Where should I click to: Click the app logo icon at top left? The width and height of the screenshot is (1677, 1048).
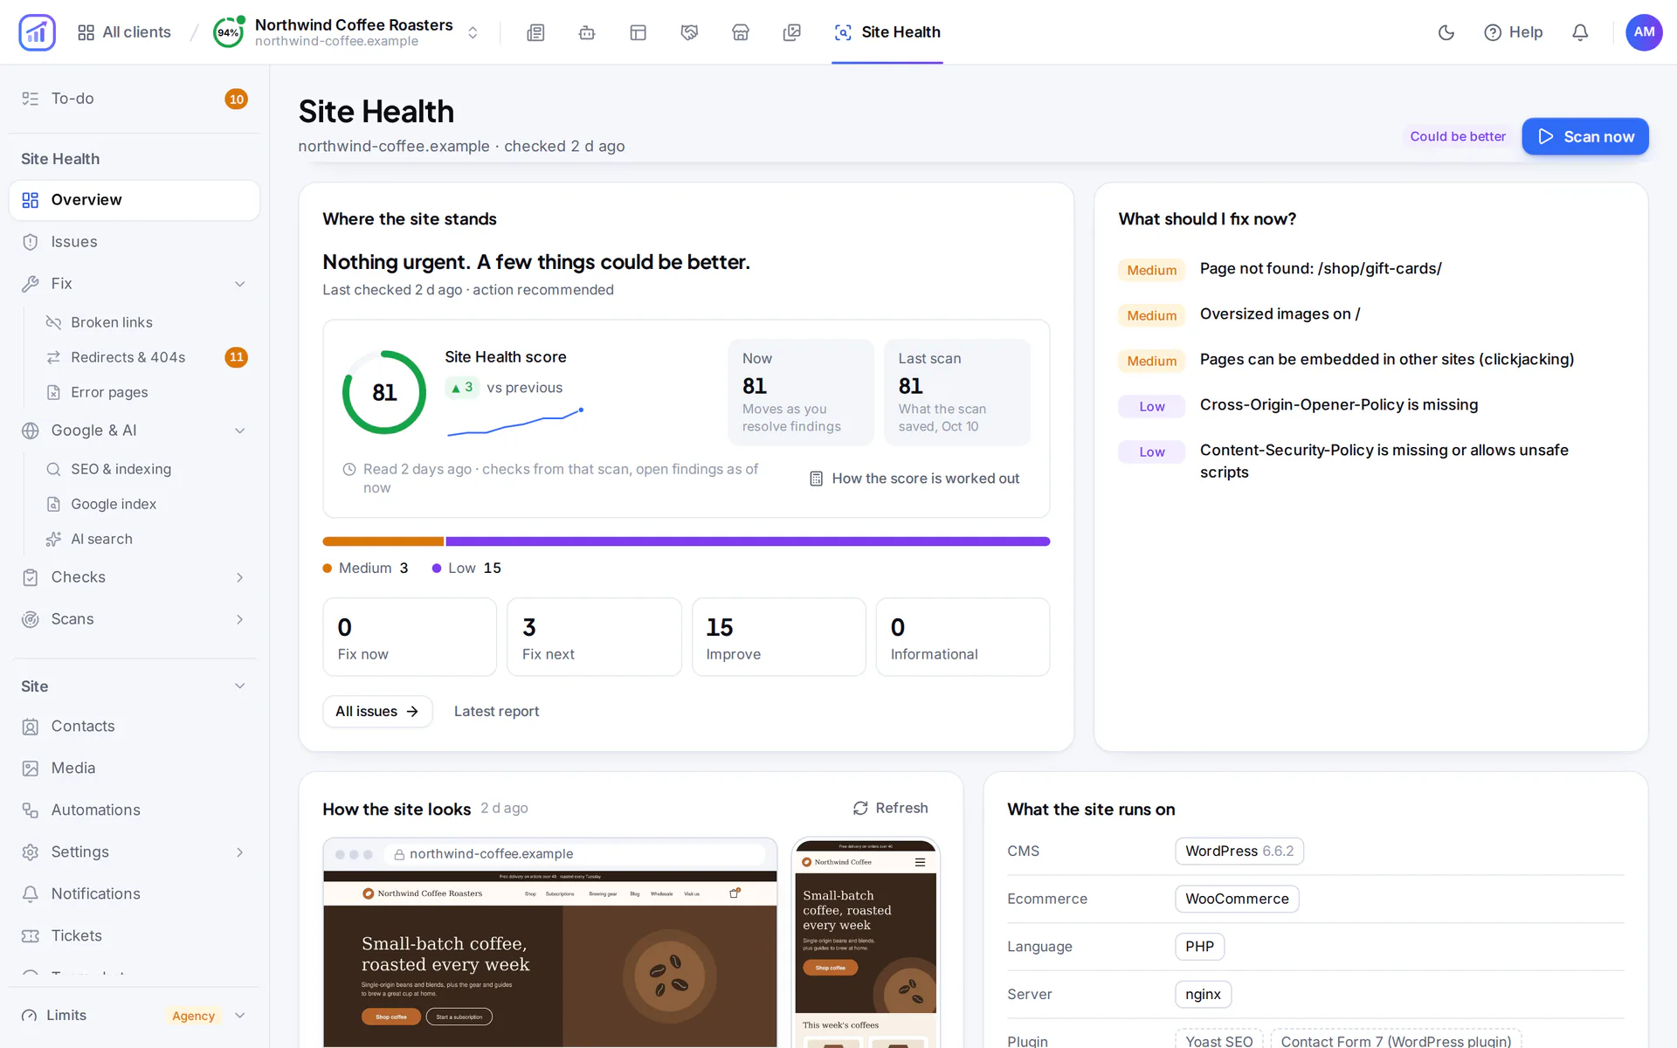[37, 32]
